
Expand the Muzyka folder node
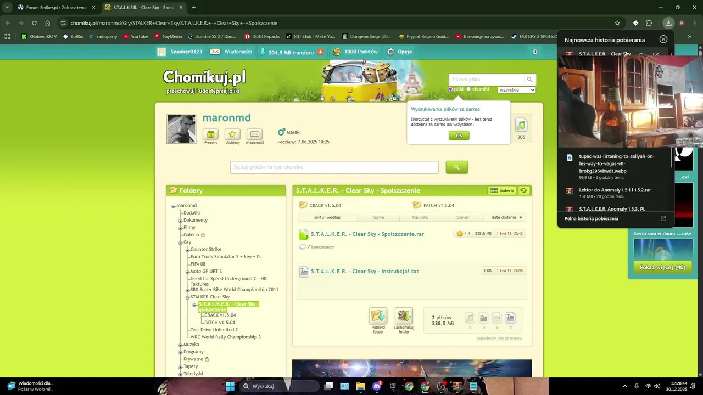[180, 345]
